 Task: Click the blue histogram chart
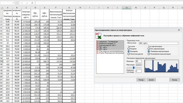[162, 66]
